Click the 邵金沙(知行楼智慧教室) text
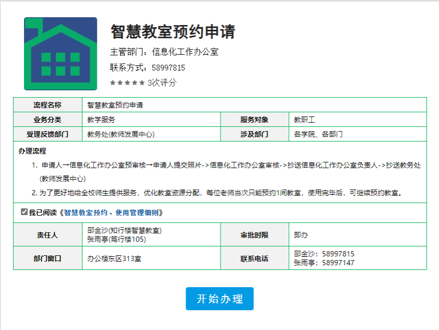Screen dimensions: 439x330 click(x=124, y=230)
